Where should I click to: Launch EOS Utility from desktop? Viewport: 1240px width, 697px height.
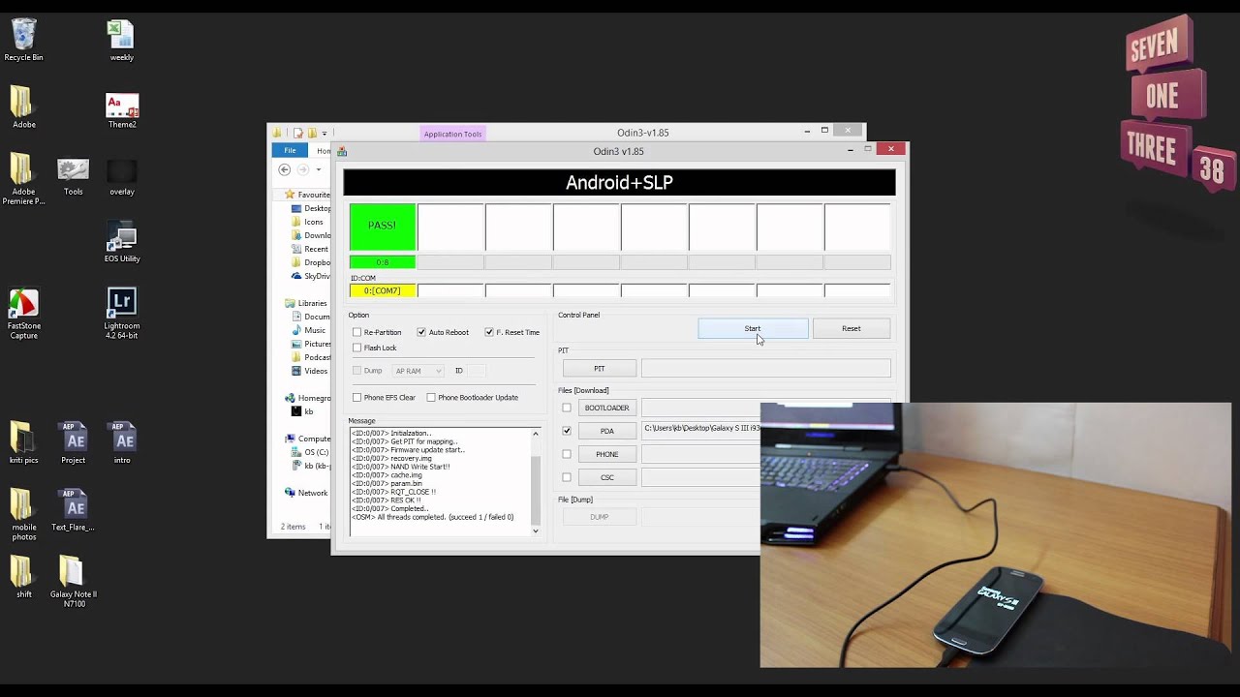(x=121, y=243)
